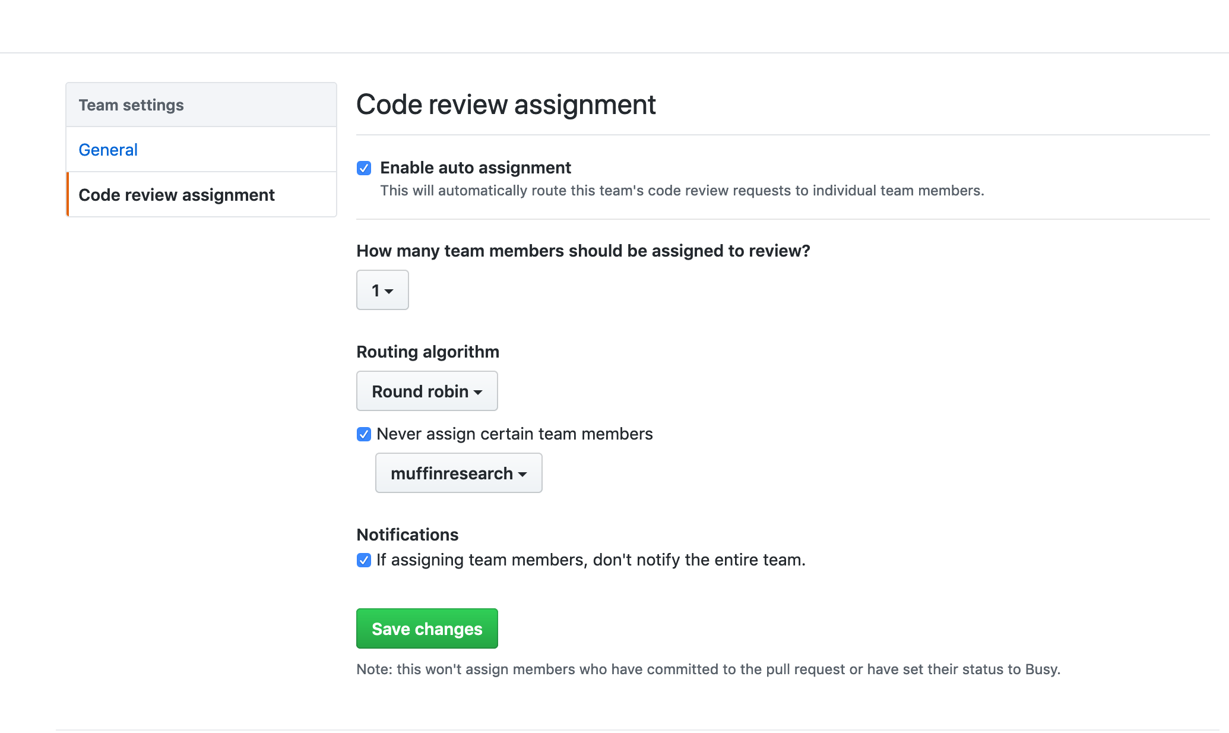1229x733 pixels.
Task: Click the caret arrow beside number 1
Action: (x=389, y=291)
